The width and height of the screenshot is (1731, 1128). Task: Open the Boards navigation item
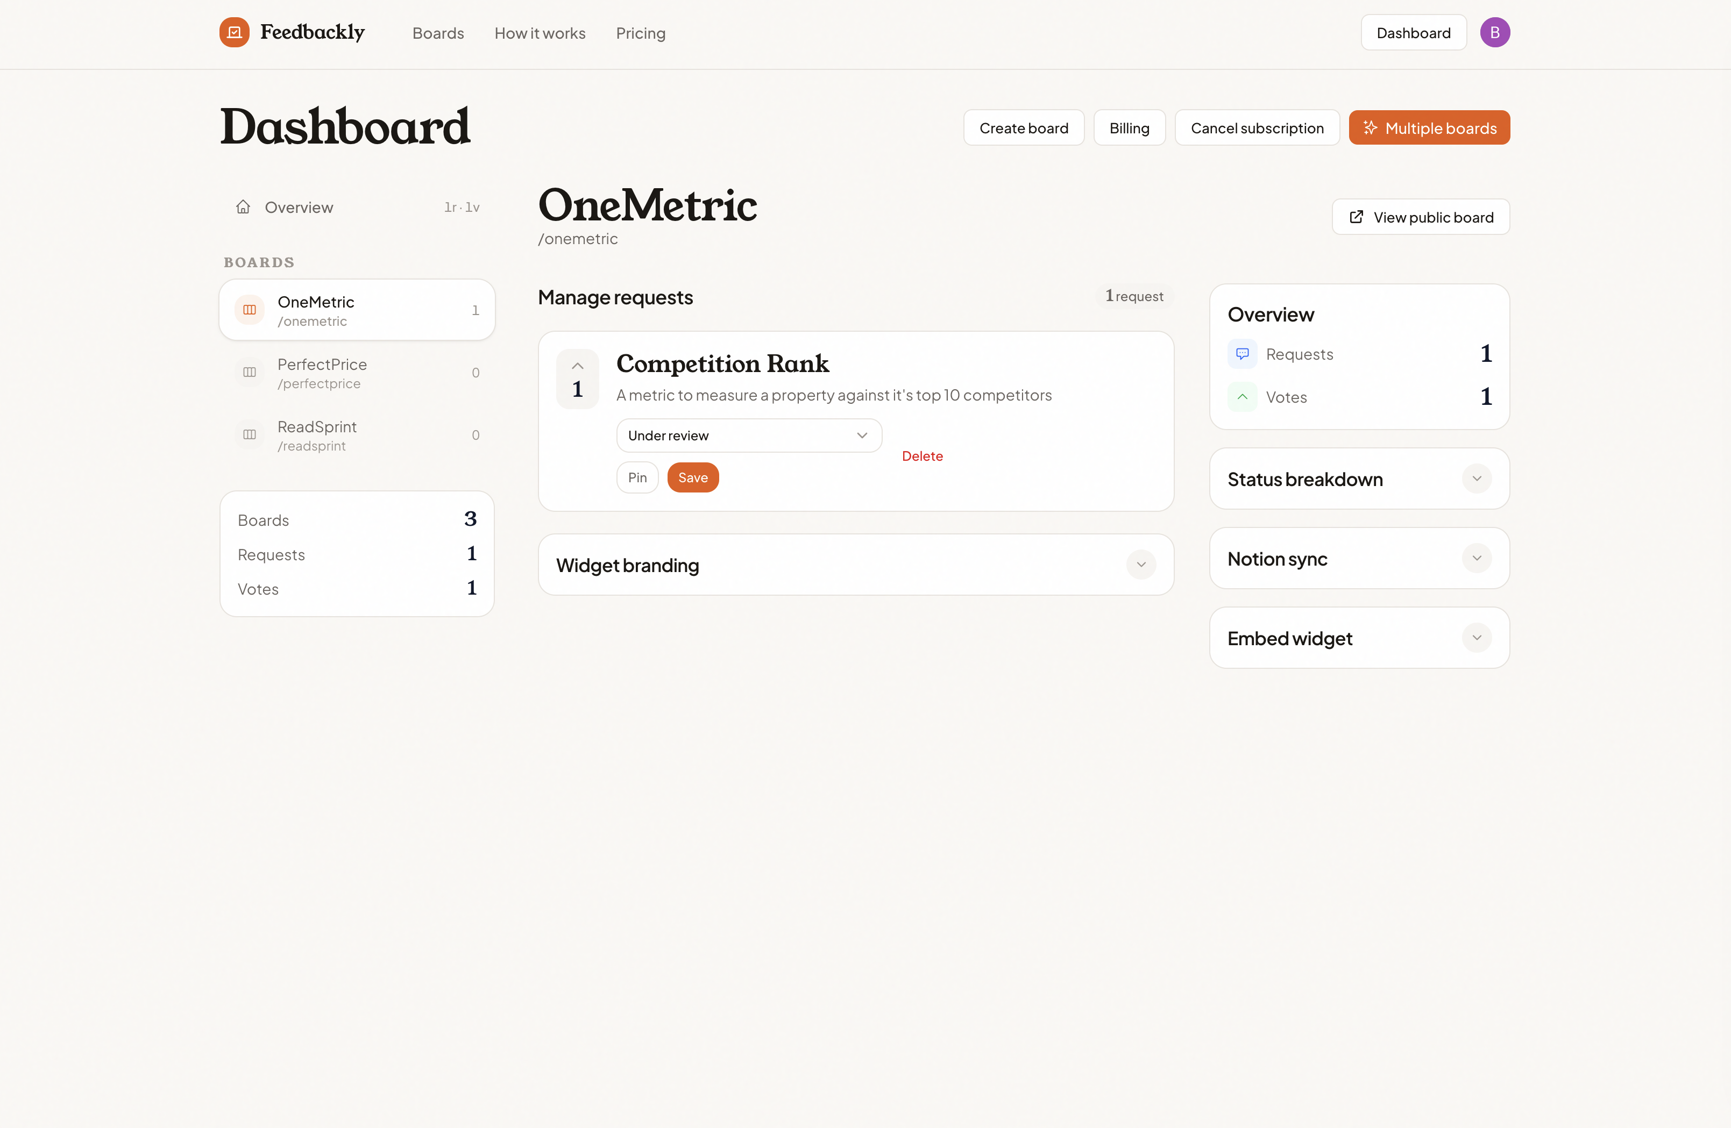coord(437,33)
